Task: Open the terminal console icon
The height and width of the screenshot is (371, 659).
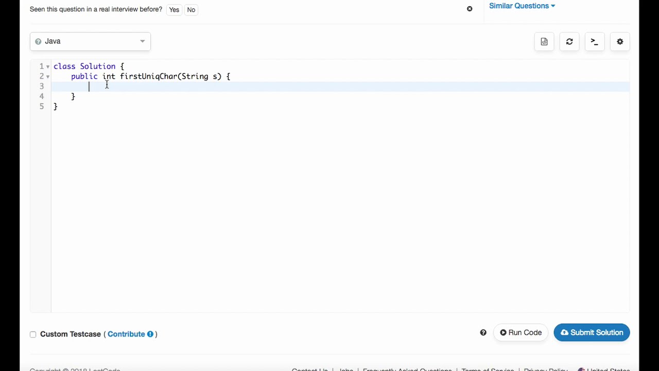Action: coord(595,42)
